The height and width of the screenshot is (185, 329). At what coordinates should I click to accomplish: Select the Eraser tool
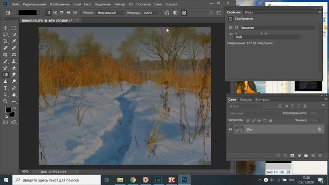coord(14,68)
